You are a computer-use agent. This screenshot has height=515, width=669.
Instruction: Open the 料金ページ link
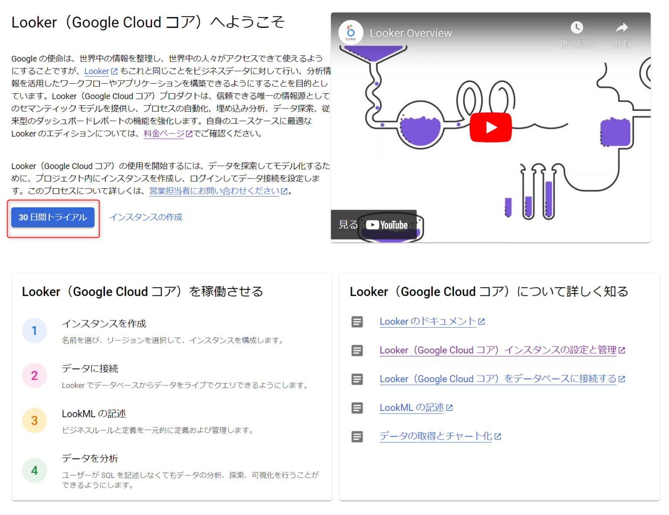coord(163,134)
